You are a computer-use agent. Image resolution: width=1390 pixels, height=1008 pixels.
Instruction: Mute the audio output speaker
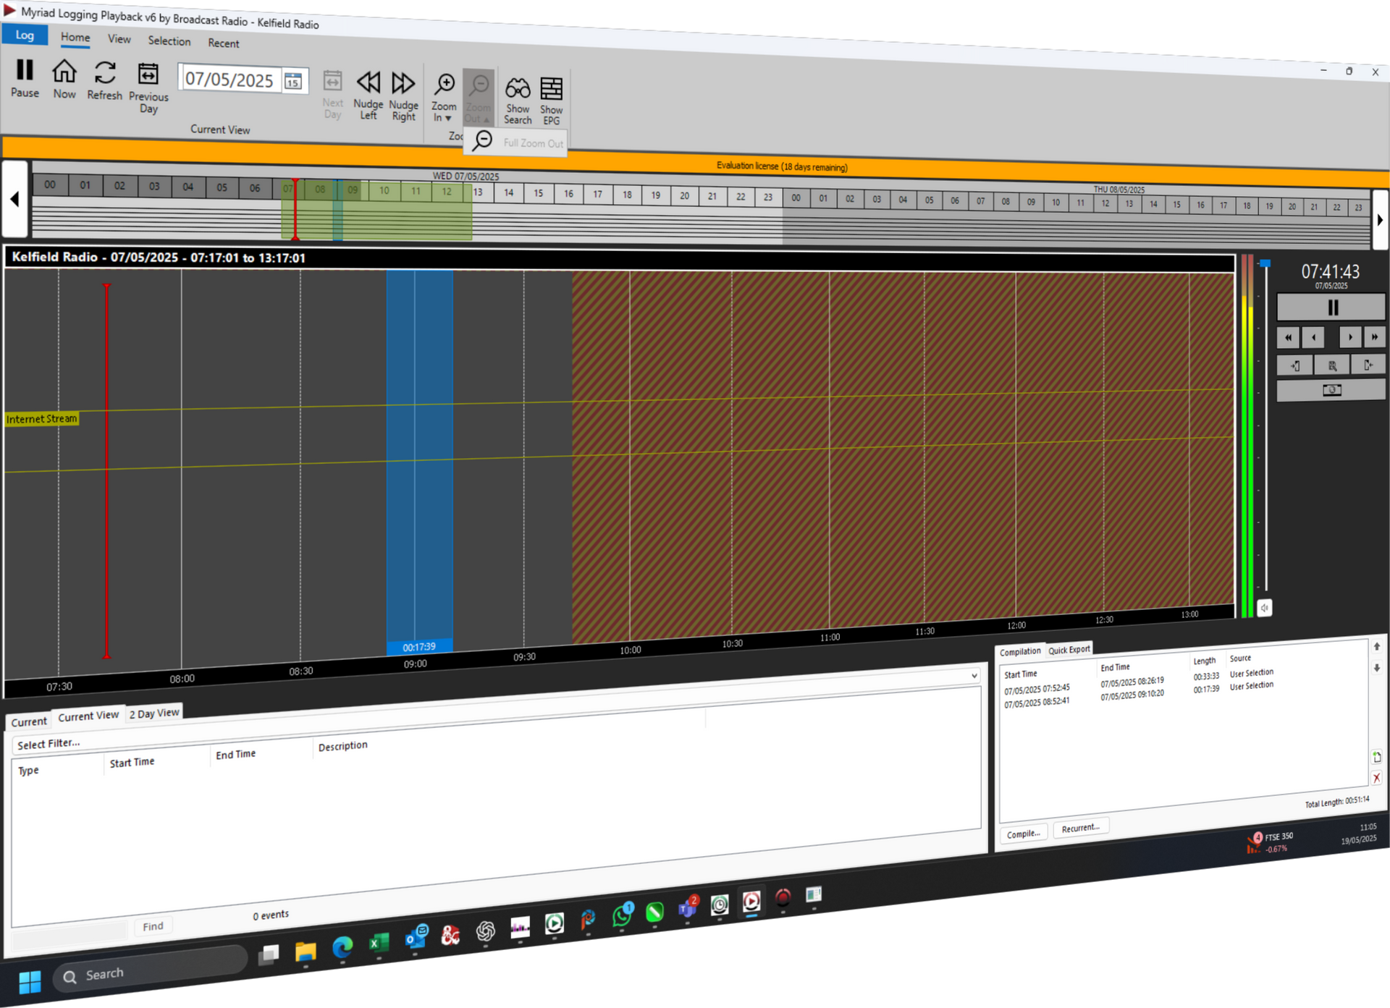pos(1265,608)
